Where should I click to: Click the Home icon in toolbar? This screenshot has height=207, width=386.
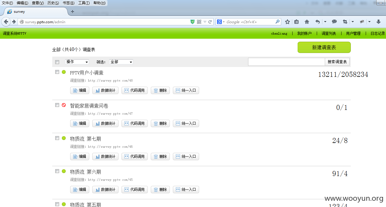click(x=307, y=22)
